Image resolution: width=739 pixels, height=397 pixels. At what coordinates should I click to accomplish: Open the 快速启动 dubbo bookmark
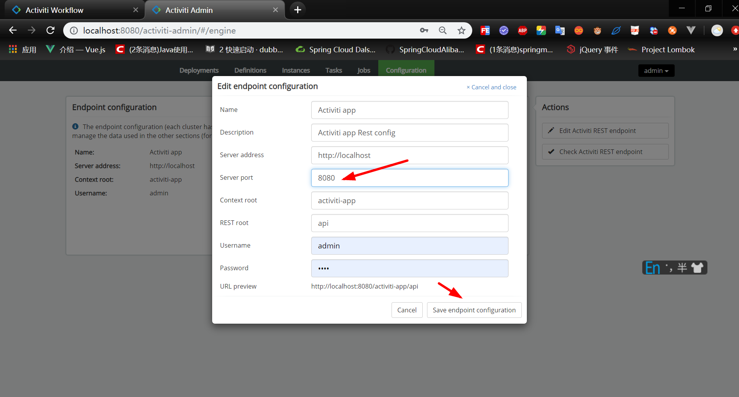coord(245,50)
